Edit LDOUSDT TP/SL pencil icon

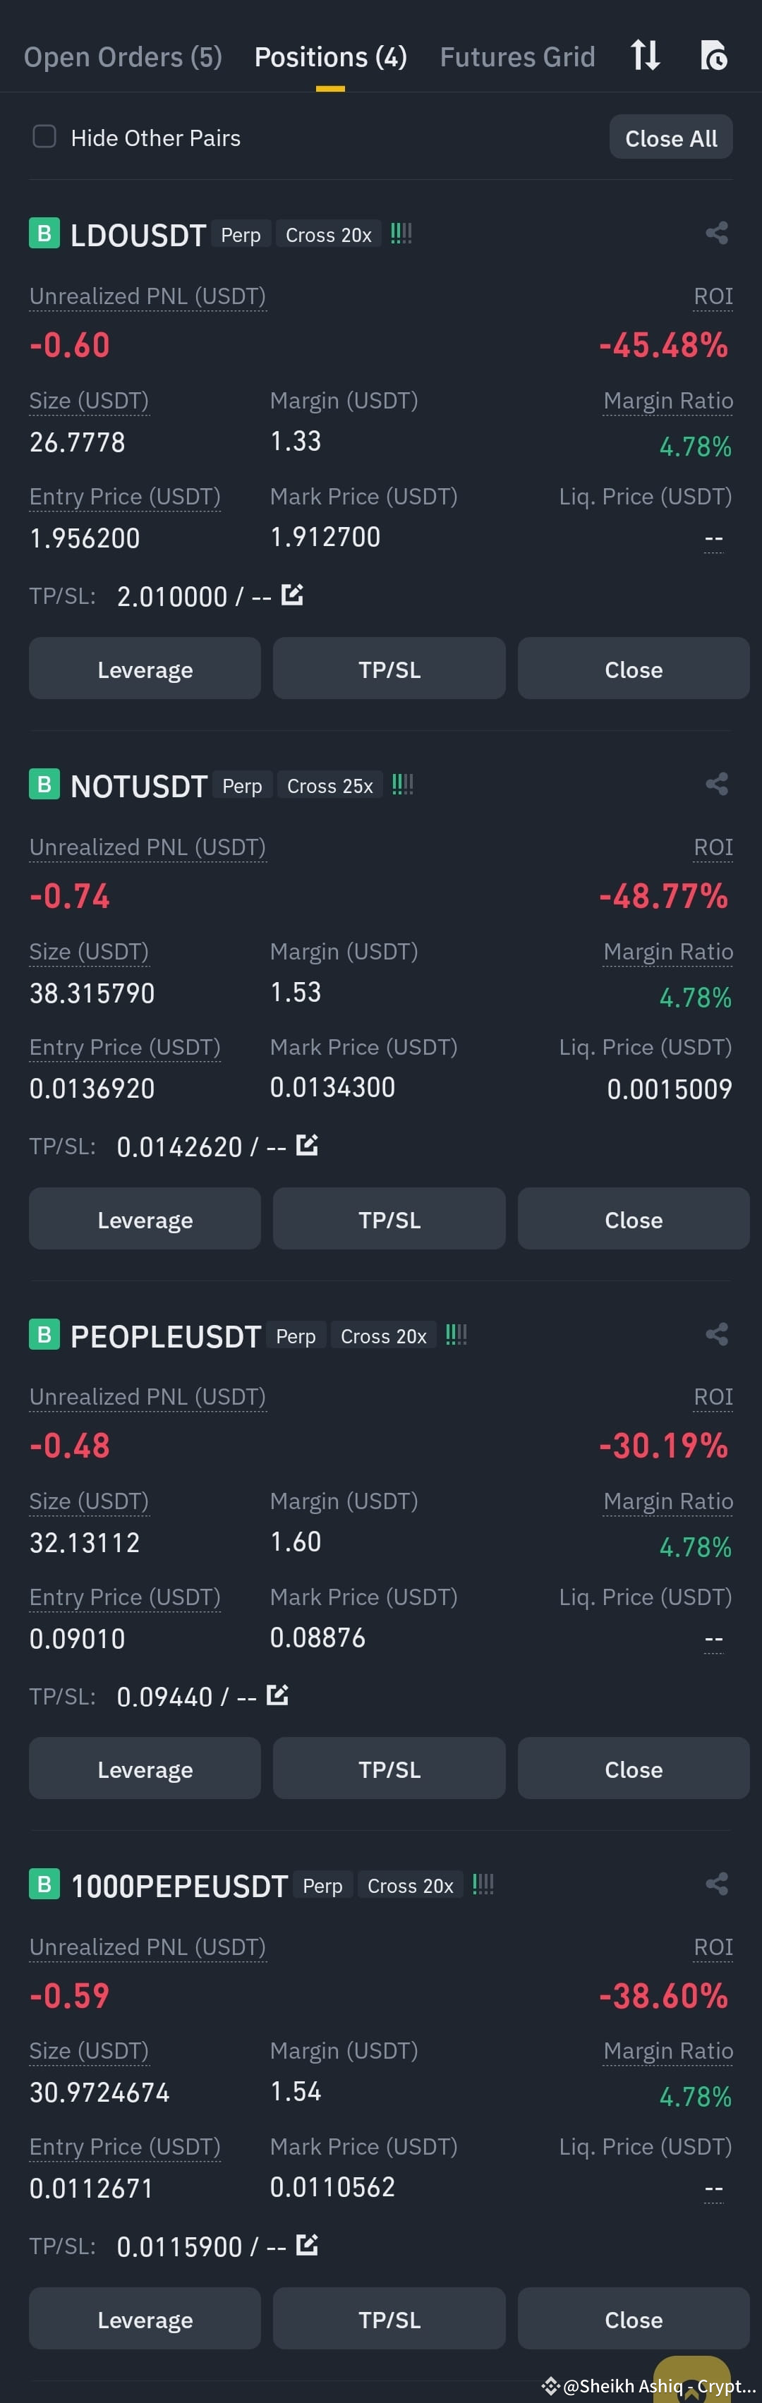pos(292,594)
